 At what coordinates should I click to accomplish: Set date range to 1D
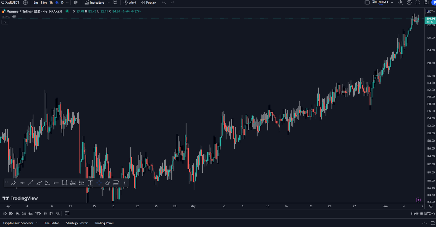pos(5,214)
